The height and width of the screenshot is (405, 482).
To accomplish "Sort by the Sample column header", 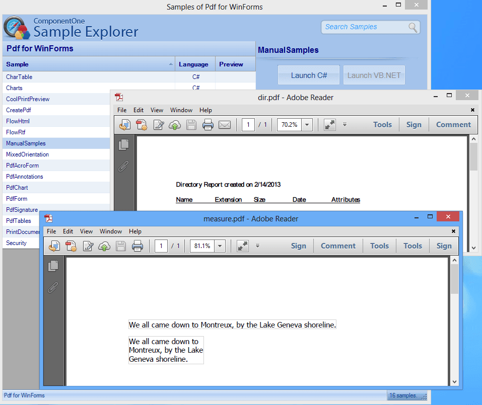I will (89, 64).
